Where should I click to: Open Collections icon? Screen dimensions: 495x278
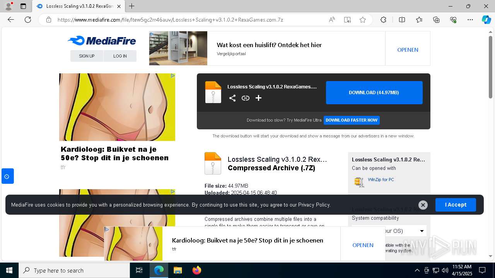(x=436, y=20)
